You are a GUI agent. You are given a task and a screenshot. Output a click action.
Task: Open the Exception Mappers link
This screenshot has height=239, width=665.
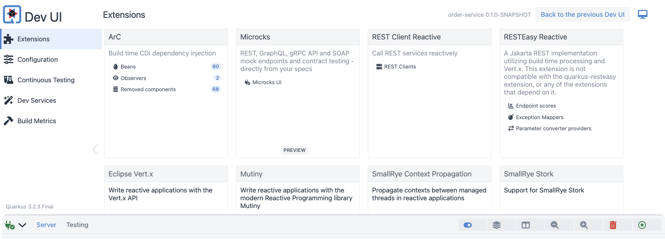[x=540, y=117]
